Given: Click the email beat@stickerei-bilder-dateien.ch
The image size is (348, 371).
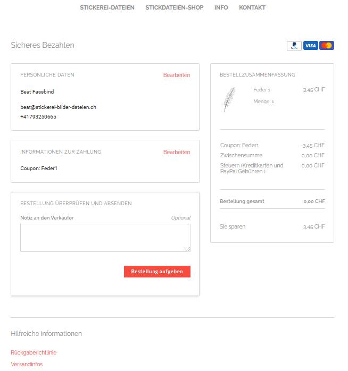Looking at the screenshot, I should [59, 107].
